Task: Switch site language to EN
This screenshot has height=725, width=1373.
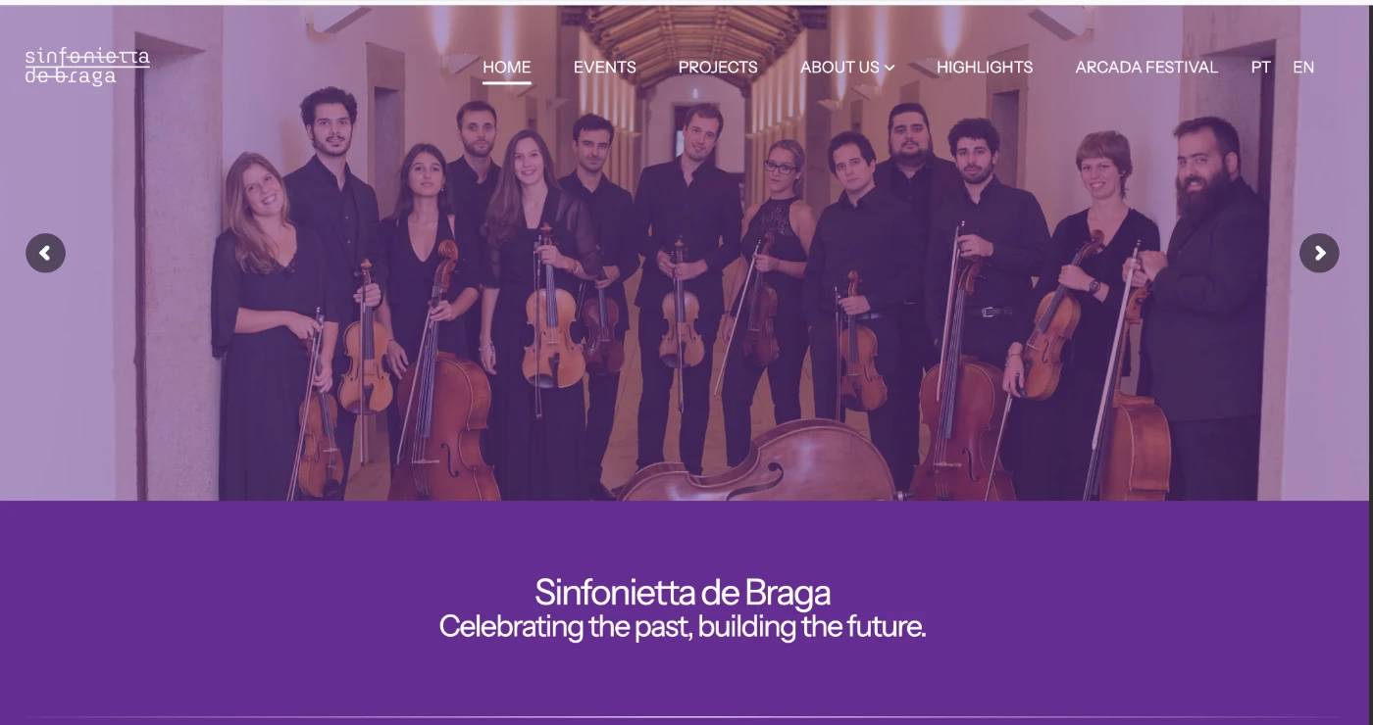Action: coord(1303,67)
